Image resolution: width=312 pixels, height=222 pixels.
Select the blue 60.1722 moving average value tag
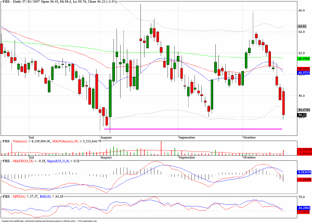(x=304, y=73)
